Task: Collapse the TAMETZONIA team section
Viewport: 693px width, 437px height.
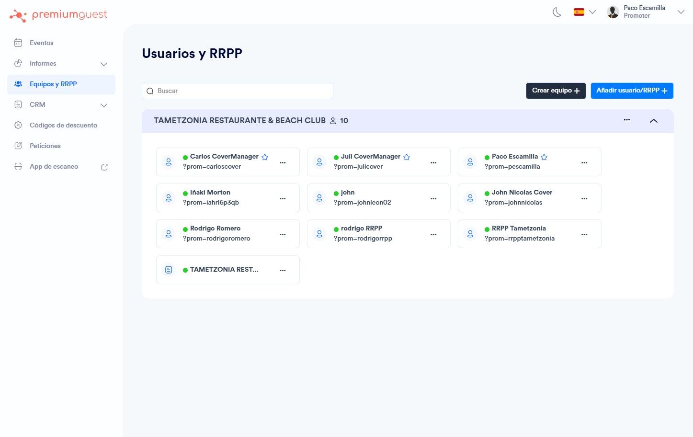Action: click(654, 121)
